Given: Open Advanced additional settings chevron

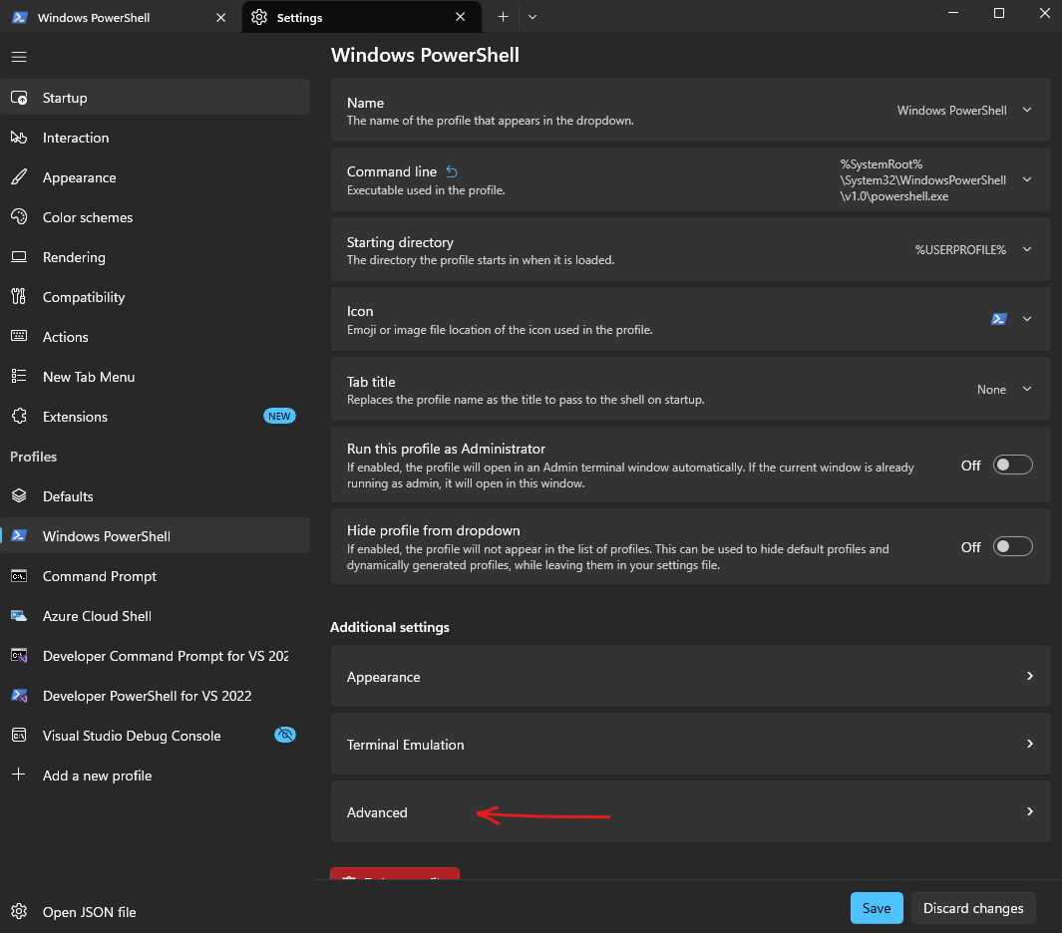Looking at the screenshot, I should click(x=1029, y=811).
